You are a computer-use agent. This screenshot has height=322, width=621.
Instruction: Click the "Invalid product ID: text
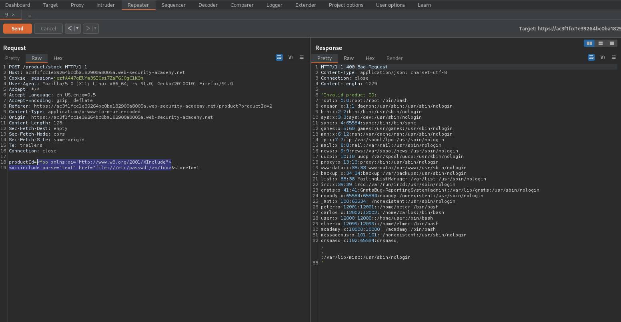pos(349,95)
